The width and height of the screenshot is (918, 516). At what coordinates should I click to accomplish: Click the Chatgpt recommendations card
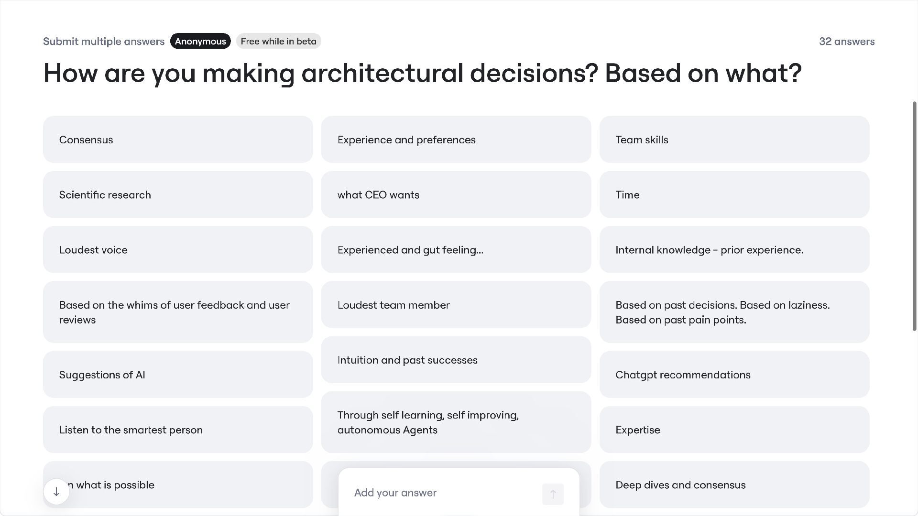coord(734,375)
